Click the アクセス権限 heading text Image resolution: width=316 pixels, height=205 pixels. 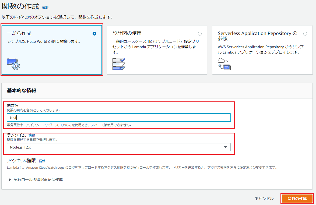[x=22, y=161]
